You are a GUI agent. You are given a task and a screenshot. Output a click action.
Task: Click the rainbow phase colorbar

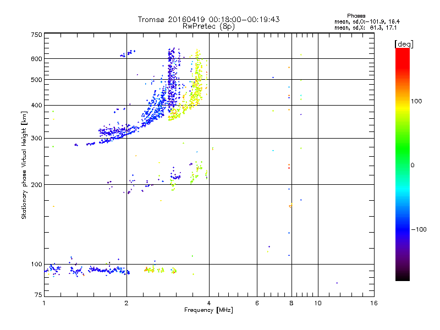[x=403, y=164]
